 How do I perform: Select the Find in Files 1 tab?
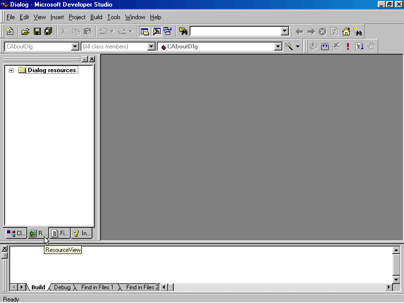tap(97, 287)
